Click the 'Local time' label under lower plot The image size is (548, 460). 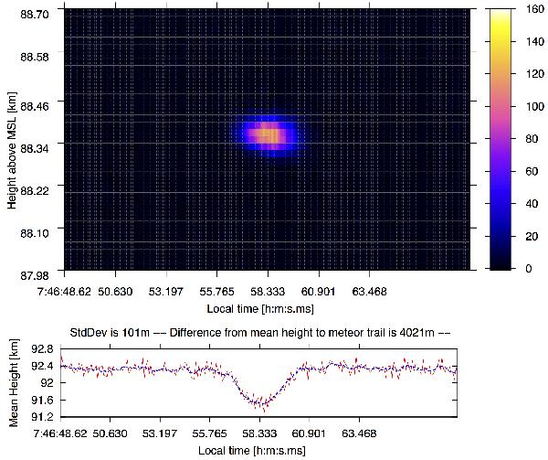coord(264,451)
